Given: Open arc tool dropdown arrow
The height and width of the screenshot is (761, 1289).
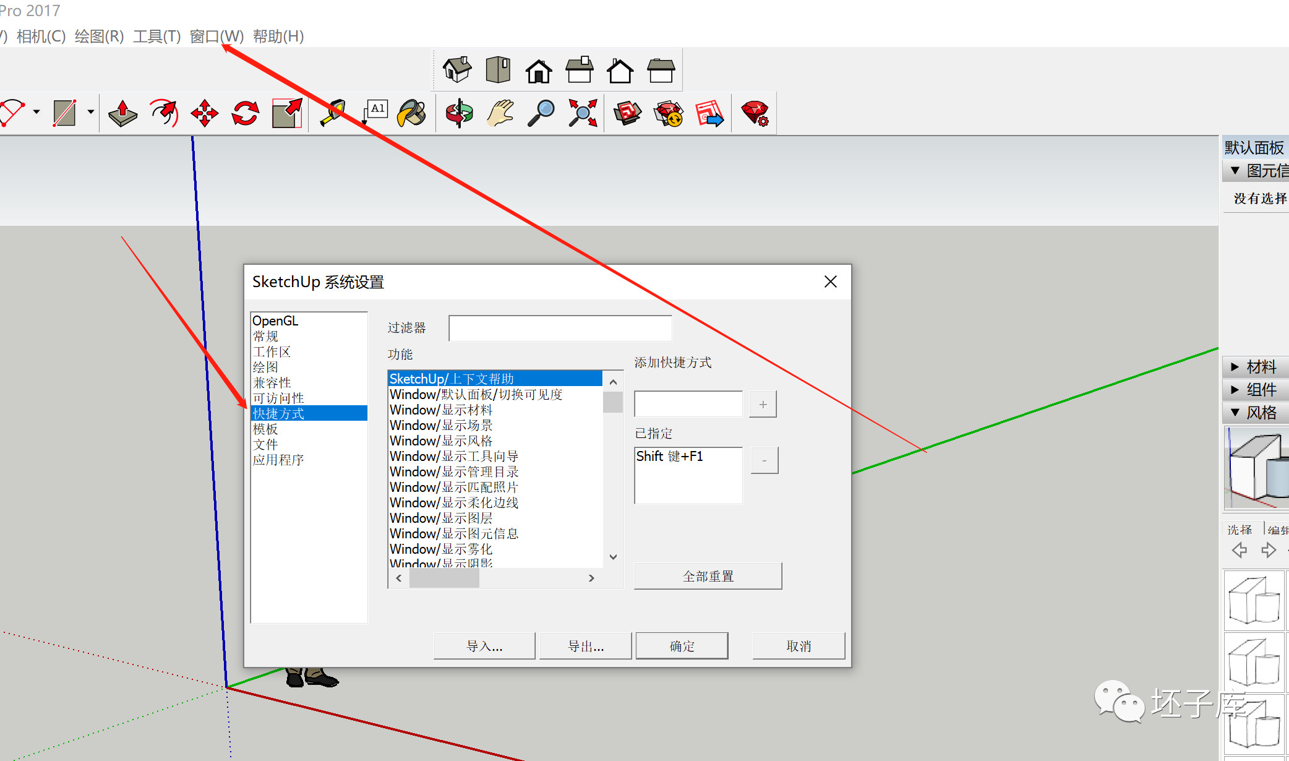Looking at the screenshot, I should pyautogui.click(x=36, y=112).
